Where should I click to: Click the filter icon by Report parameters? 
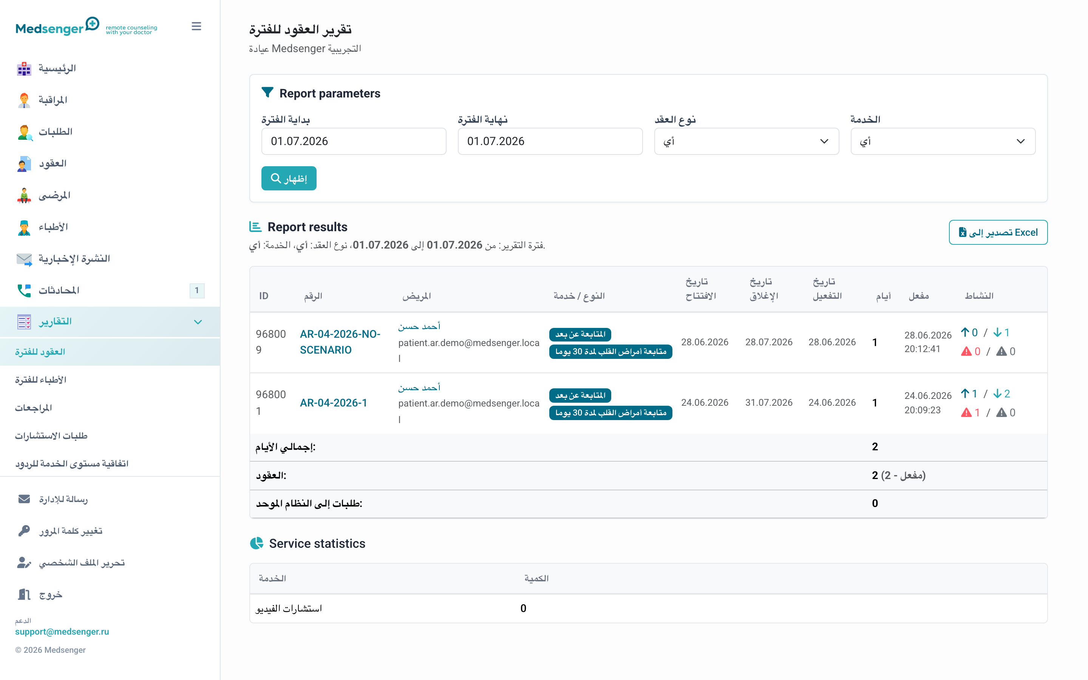[x=267, y=92]
